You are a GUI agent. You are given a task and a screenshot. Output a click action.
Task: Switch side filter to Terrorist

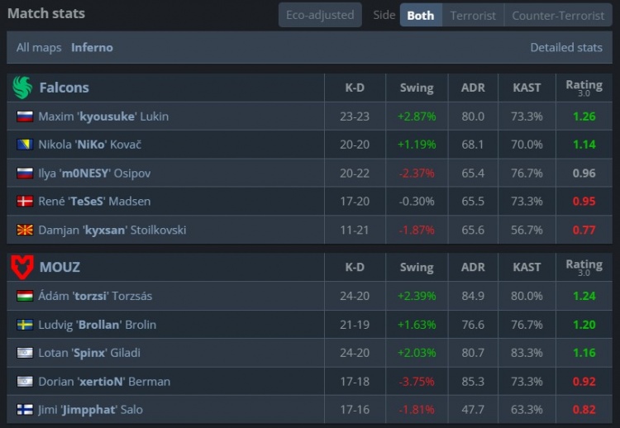473,15
